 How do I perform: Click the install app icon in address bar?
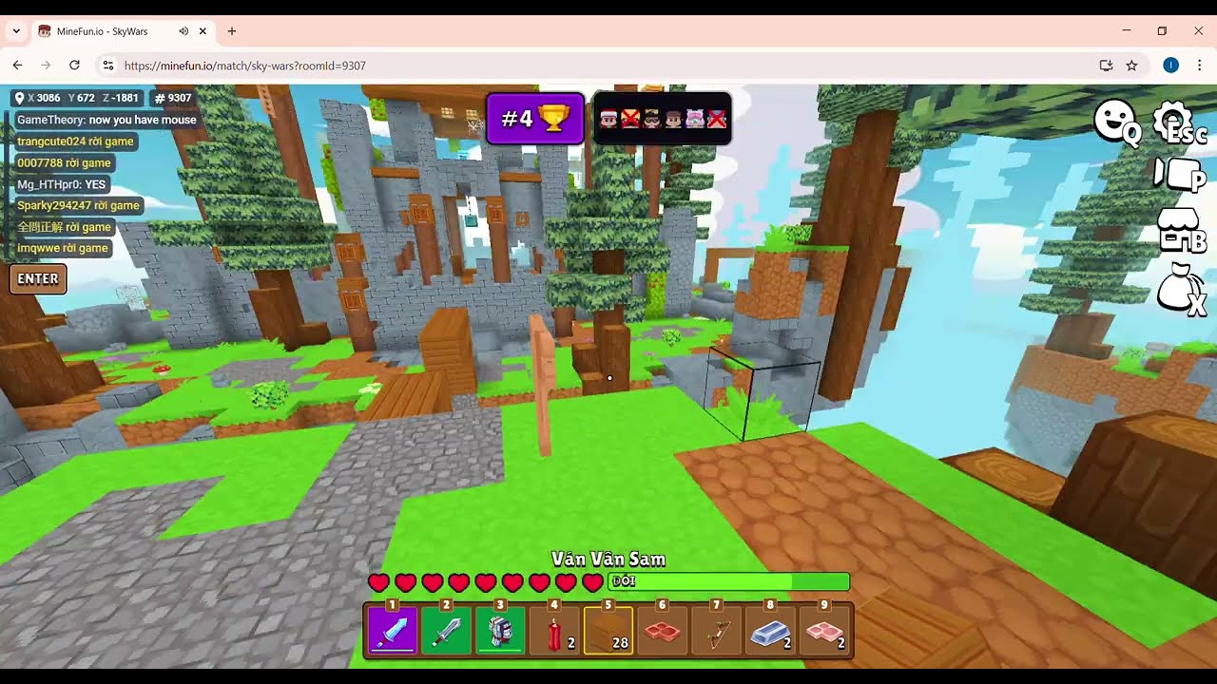[x=1106, y=66]
